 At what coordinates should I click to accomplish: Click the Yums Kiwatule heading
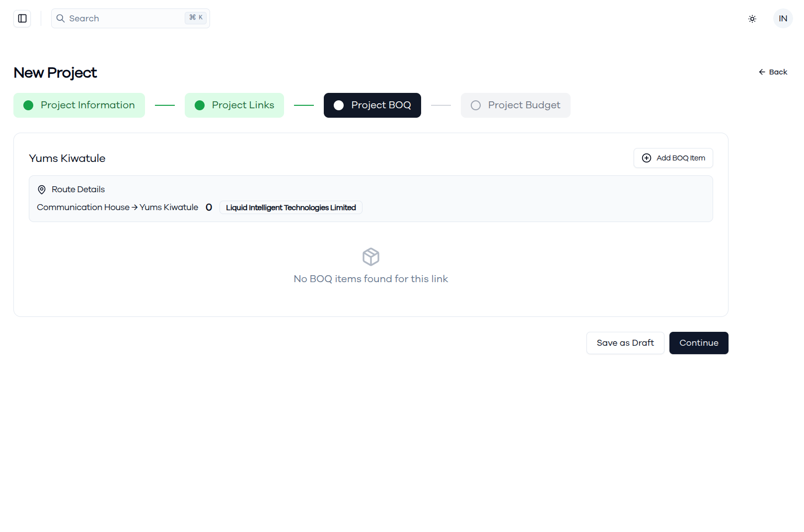67,158
